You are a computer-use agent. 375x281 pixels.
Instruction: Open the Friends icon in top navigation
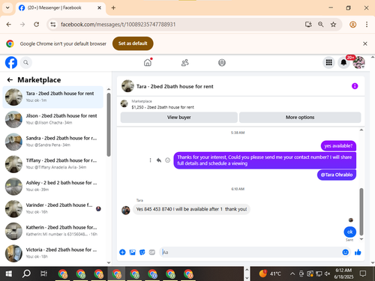tap(185, 62)
